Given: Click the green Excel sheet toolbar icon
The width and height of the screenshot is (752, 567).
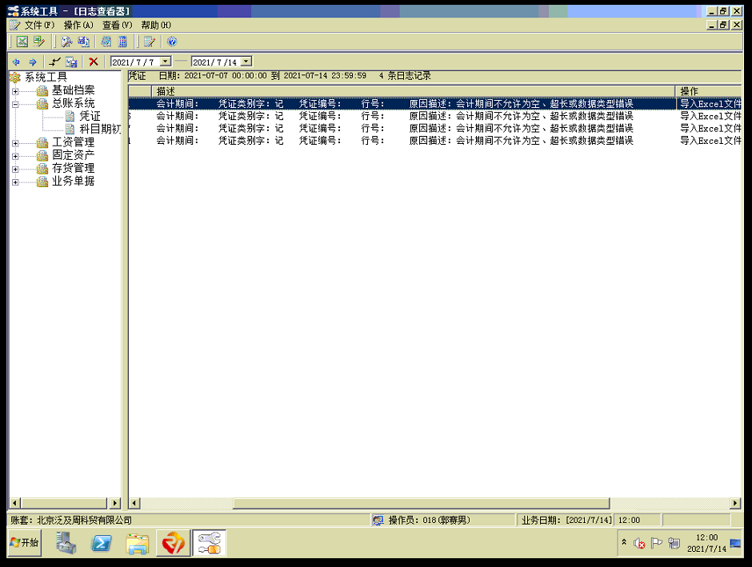Looking at the screenshot, I should pyautogui.click(x=22, y=42).
